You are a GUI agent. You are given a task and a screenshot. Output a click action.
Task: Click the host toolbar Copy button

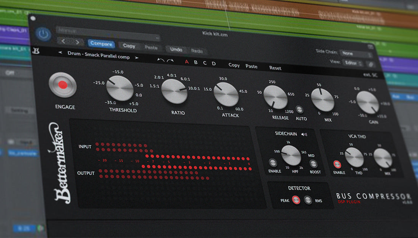pyautogui.click(x=129, y=46)
